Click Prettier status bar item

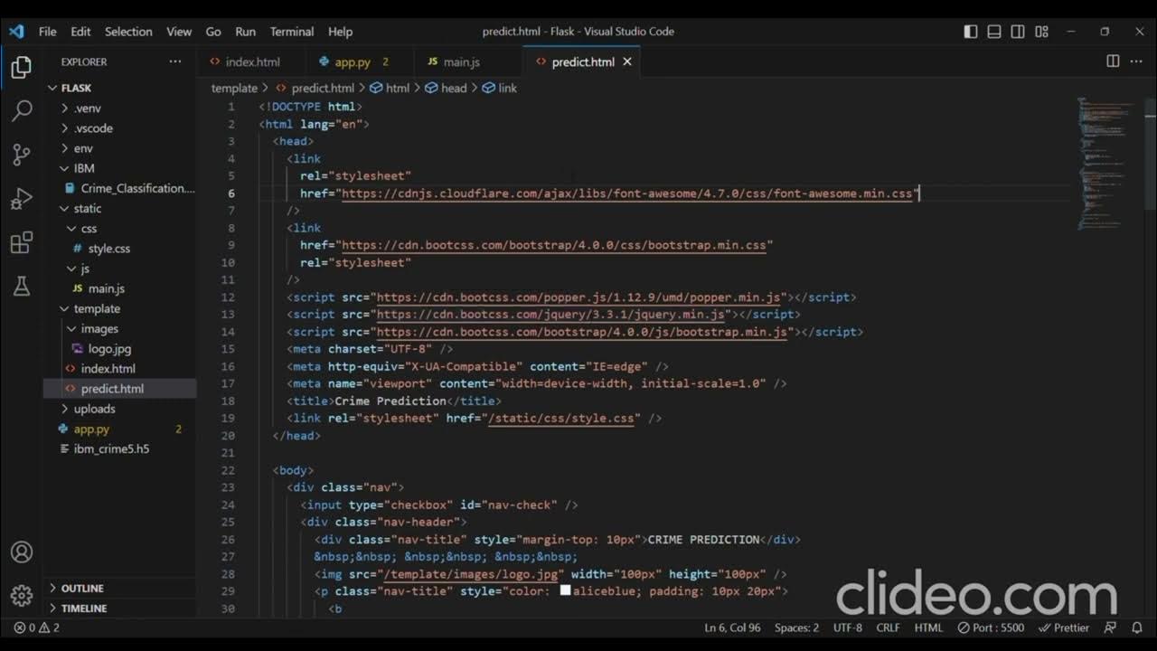pyautogui.click(x=1064, y=627)
